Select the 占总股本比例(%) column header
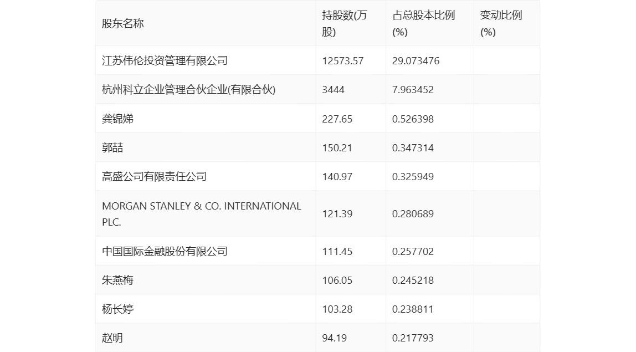Screen dimensions: 636x352 pyautogui.click(x=423, y=23)
